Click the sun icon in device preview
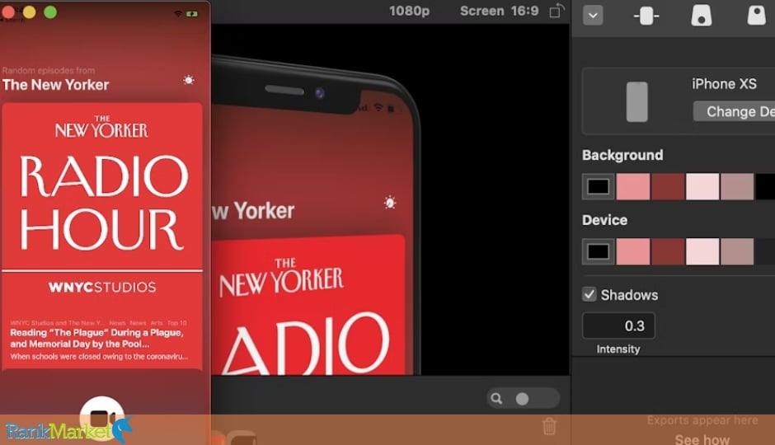 coord(390,203)
